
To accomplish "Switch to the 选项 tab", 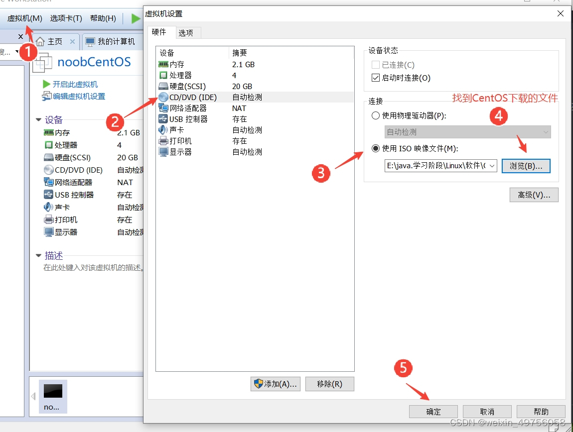I will point(187,32).
